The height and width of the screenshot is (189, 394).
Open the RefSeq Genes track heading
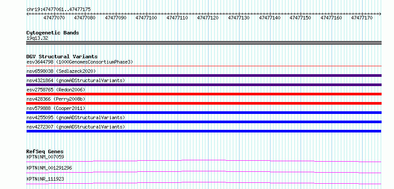[45, 151]
